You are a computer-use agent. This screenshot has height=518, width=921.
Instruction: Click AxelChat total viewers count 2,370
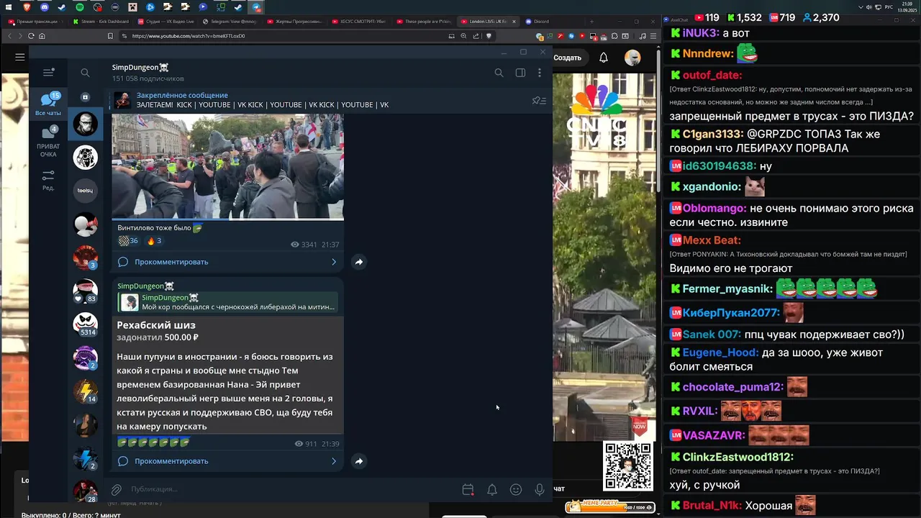(x=822, y=17)
